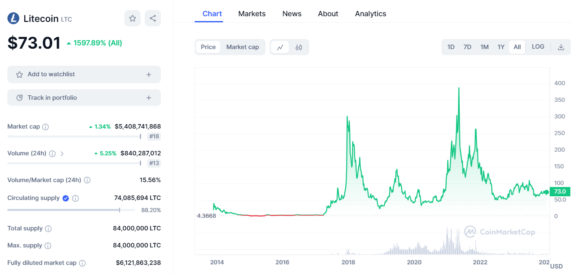Screen dimensions: 572x275
Task: Click the 74,085,694 LTC supply value
Action: click(x=137, y=198)
